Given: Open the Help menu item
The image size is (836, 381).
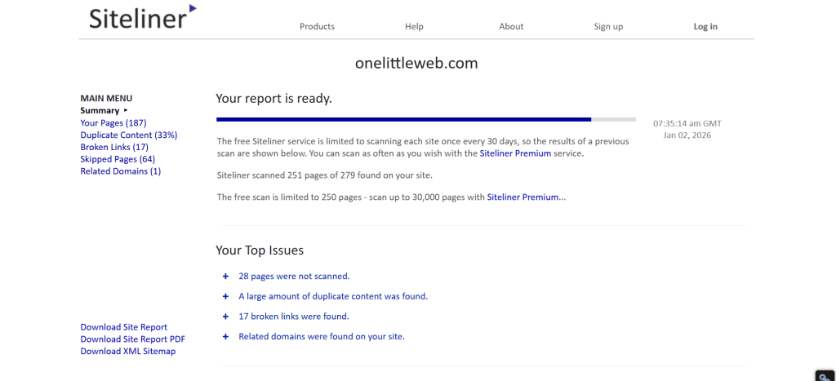Looking at the screenshot, I should coord(414,27).
